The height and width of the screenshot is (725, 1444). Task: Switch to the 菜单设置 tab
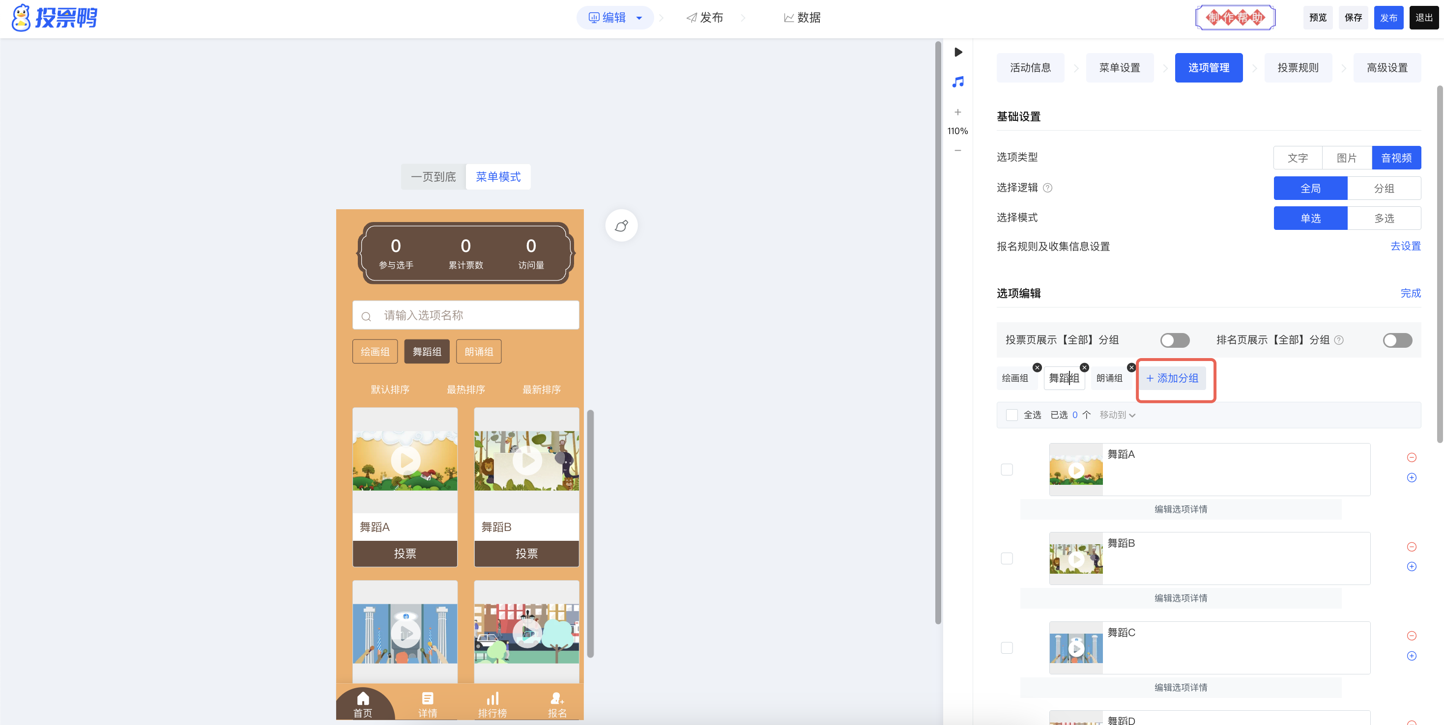pyautogui.click(x=1120, y=68)
